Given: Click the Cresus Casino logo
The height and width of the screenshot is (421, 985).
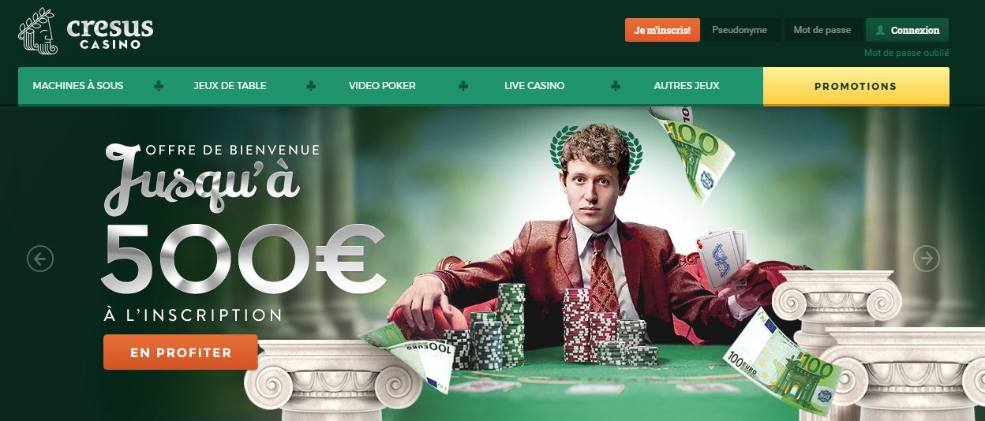Looking at the screenshot, I should tap(86, 34).
